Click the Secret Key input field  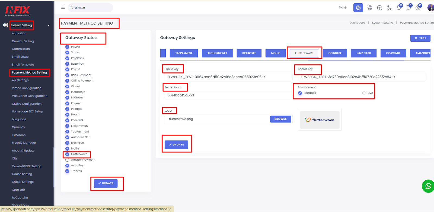pos(362,77)
